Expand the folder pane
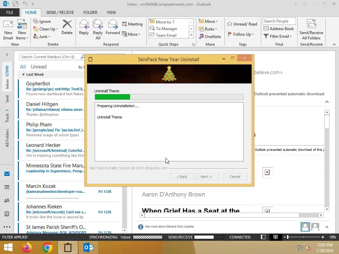339x254 pixels. (x=7, y=55)
